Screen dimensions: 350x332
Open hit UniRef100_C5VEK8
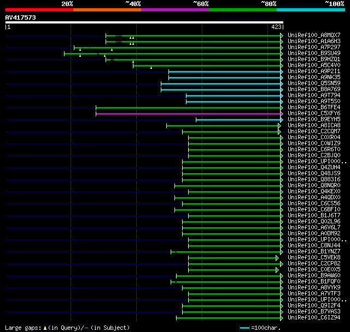[314, 258]
